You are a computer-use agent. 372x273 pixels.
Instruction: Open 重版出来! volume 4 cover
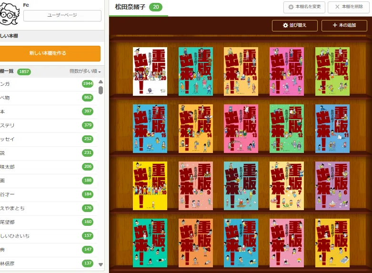196,243
